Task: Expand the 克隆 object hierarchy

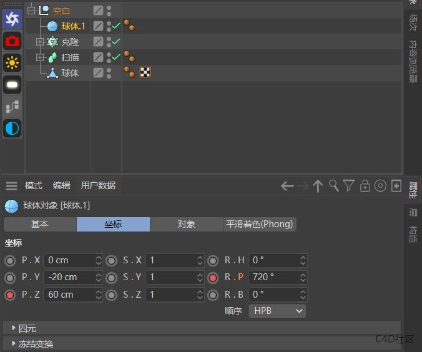Action: pos(40,42)
